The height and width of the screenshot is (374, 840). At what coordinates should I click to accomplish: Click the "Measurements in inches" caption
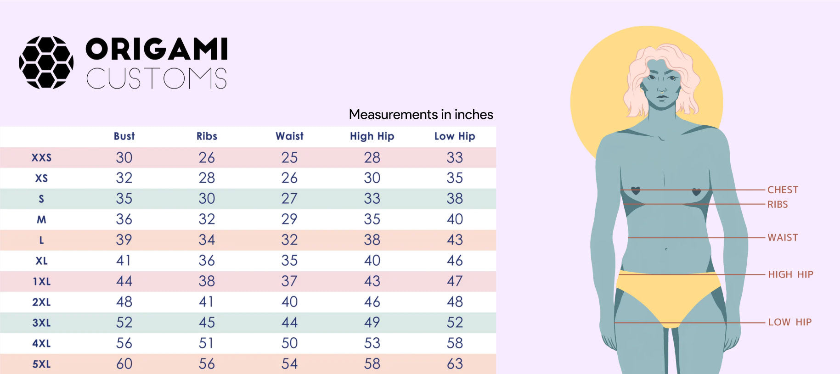421,114
